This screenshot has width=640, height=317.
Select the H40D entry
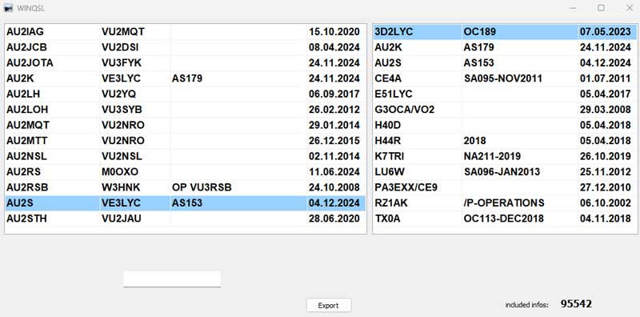tap(388, 125)
